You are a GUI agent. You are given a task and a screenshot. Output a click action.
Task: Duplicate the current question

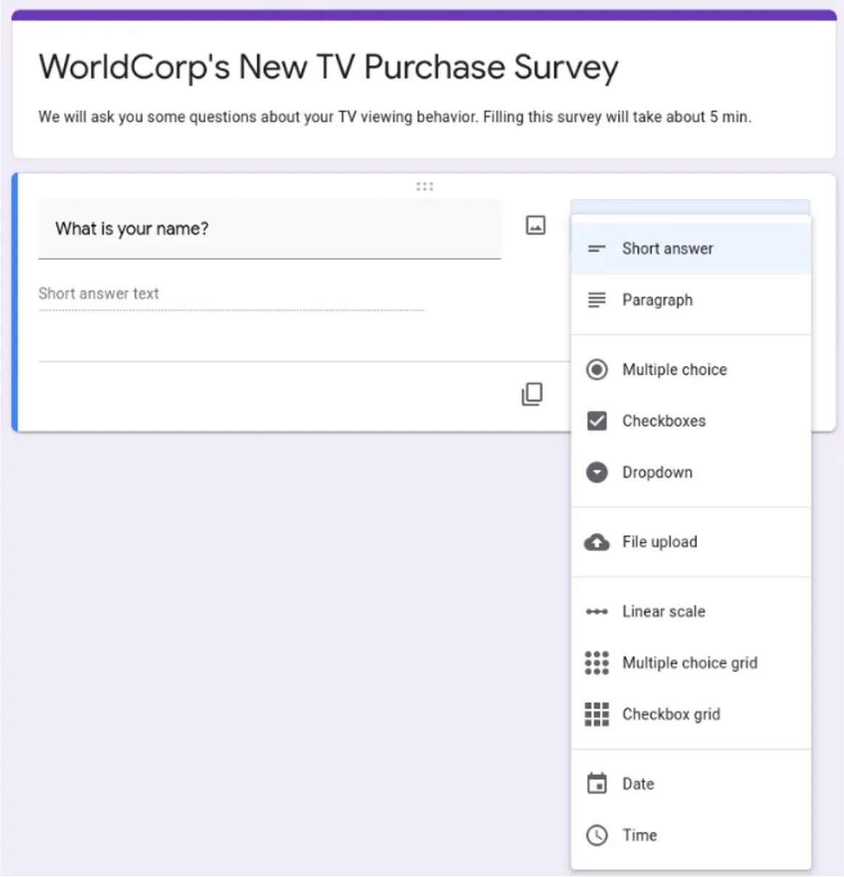(533, 394)
